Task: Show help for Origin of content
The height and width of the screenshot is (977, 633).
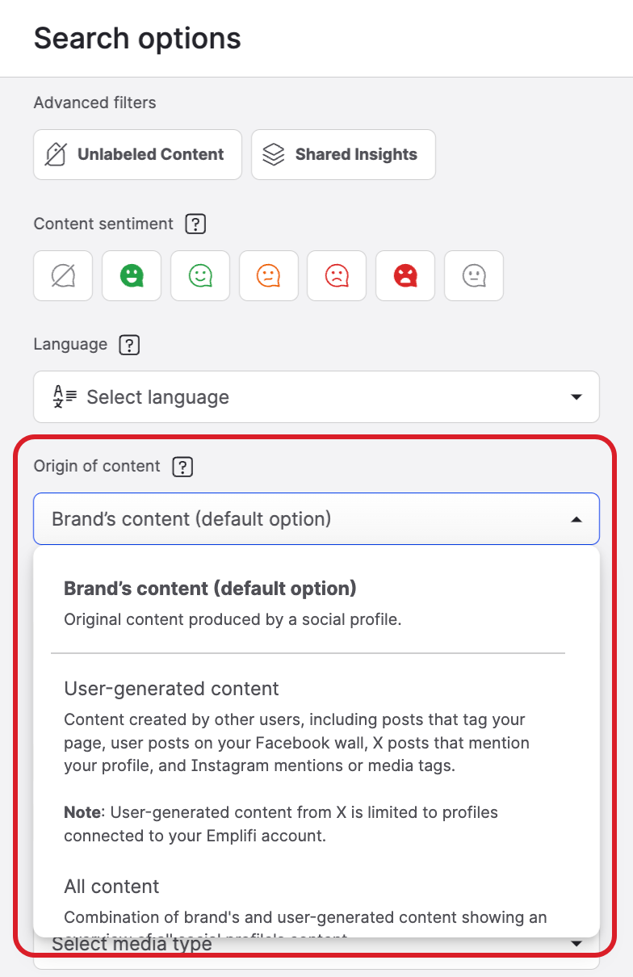Action: tap(182, 466)
